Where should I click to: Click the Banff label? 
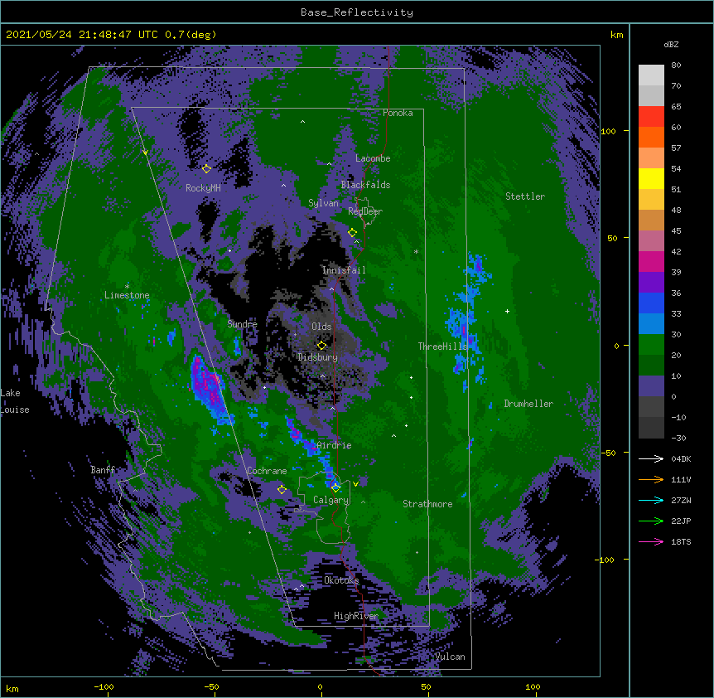pyautogui.click(x=103, y=470)
